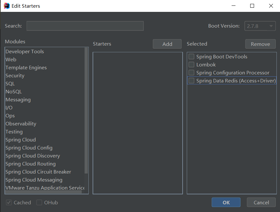Select the Spring Cloud Routing module
The height and width of the screenshot is (212, 280).
point(45,164)
